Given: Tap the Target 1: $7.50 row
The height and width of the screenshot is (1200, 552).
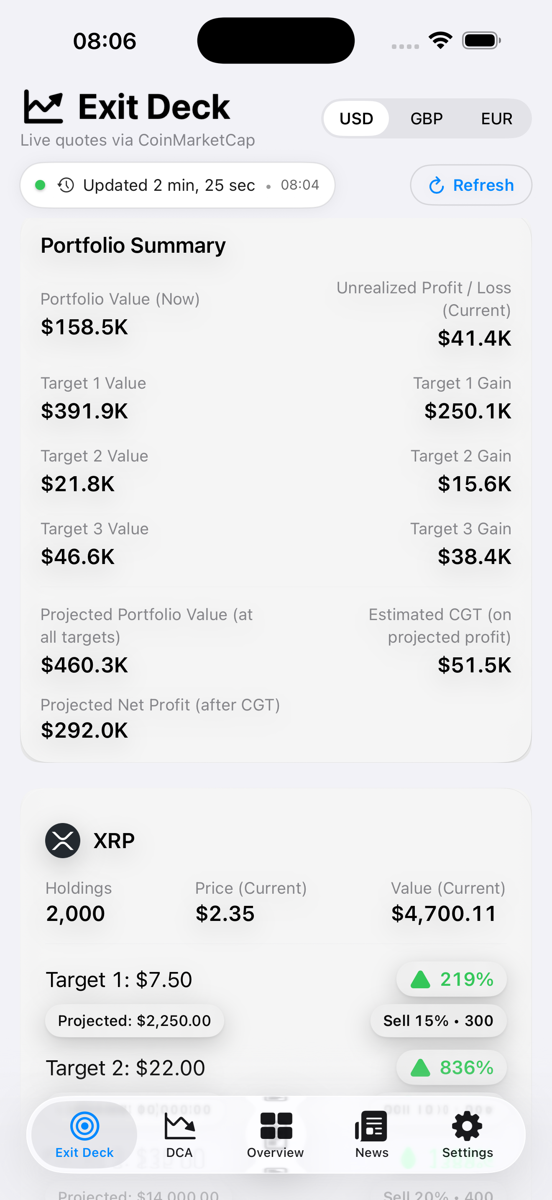Looking at the screenshot, I should (x=119, y=979).
